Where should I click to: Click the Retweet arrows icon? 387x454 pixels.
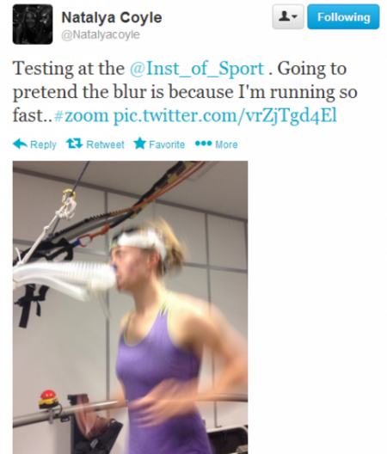click(x=75, y=144)
